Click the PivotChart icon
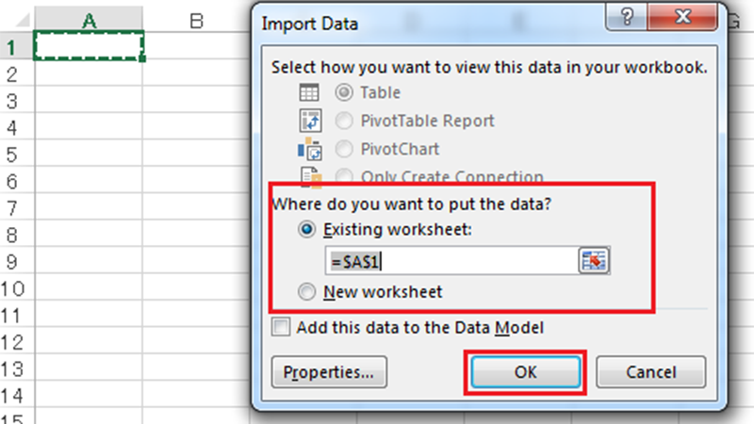The width and height of the screenshot is (754, 424). (x=310, y=149)
